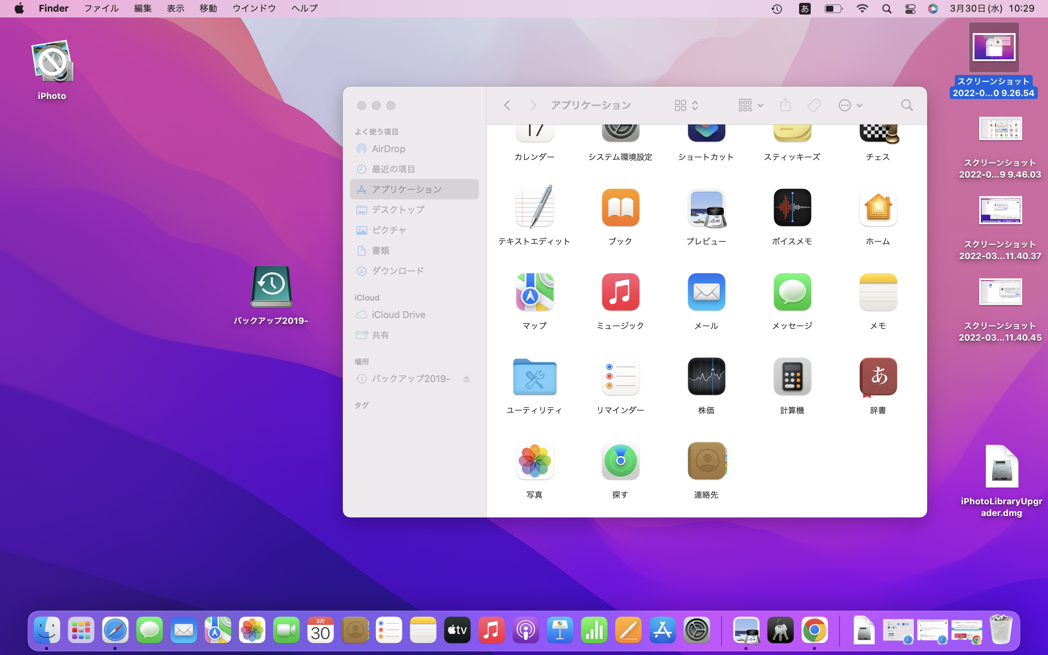Open the Utilities (ユーティリティ) folder
Viewport: 1048px width, 655px height.
[535, 377]
